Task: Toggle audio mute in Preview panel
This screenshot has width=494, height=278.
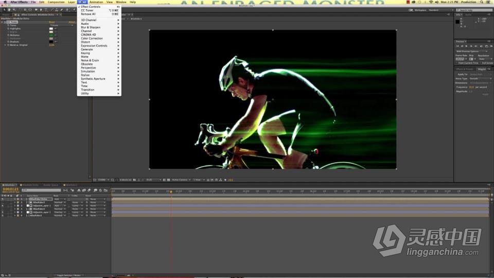Action: (x=482, y=46)
